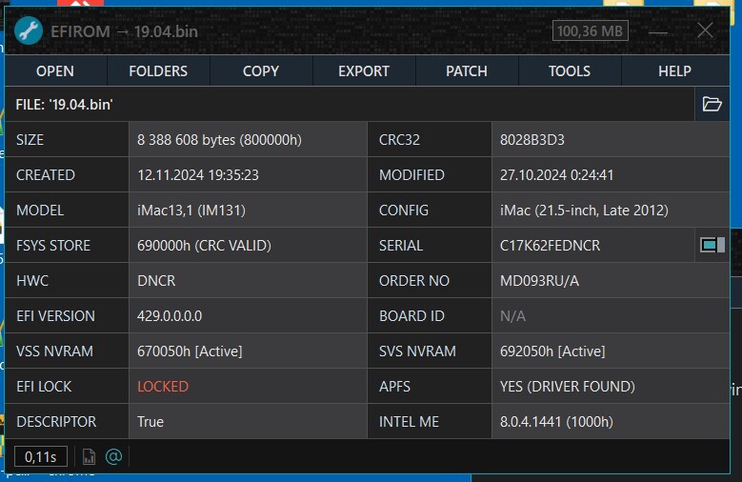The width and height of the screenshot is (742, 482).
Task: Select config value iMac (21.5-inch, Late 2012)
Action: point(584,211)
